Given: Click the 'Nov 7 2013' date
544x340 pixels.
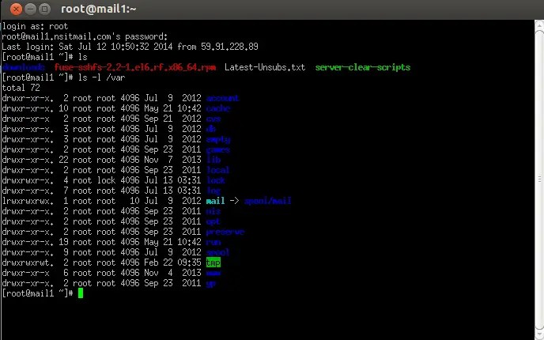Looking at the screenshot, I should coord(172,160).
